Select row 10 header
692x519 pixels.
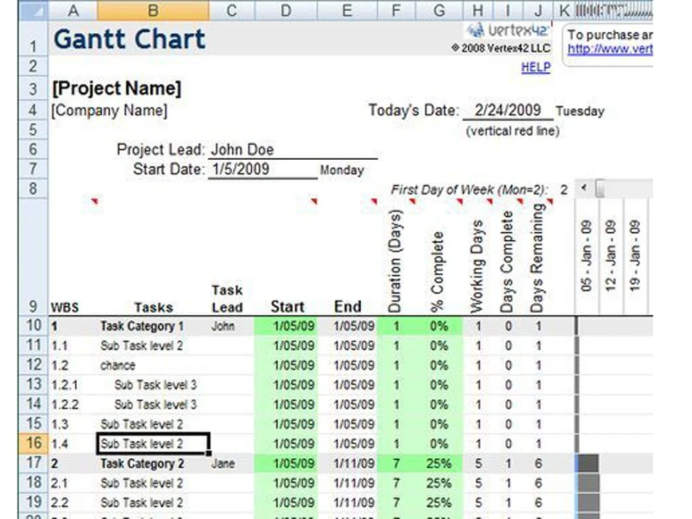coord(33,326)
